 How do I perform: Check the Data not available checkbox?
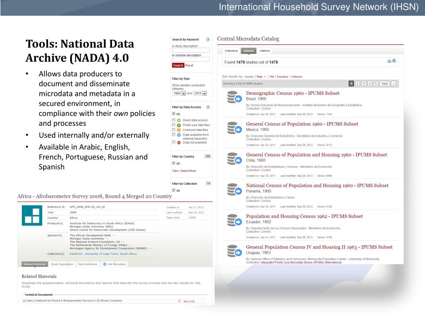click(x=174, y=142)
